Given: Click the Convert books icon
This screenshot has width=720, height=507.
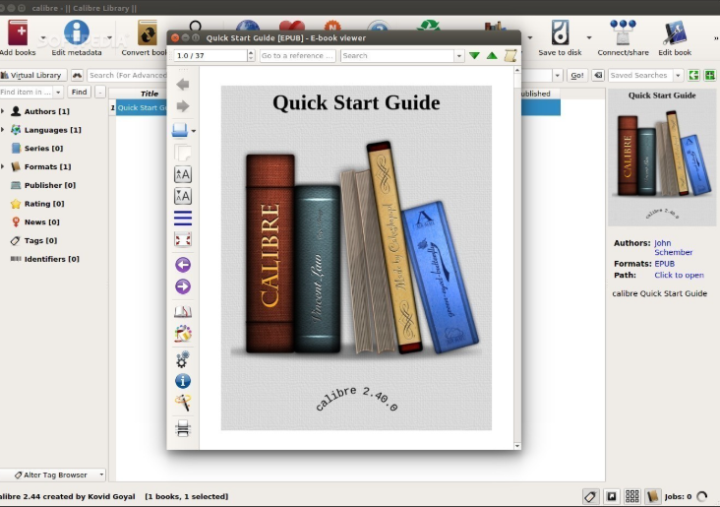Looking at the screenshot, I should point(148,33).
